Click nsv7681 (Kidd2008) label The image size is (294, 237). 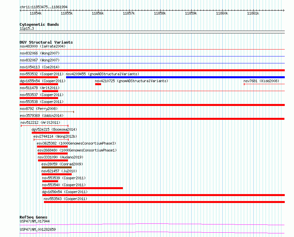tap(261, 81)
